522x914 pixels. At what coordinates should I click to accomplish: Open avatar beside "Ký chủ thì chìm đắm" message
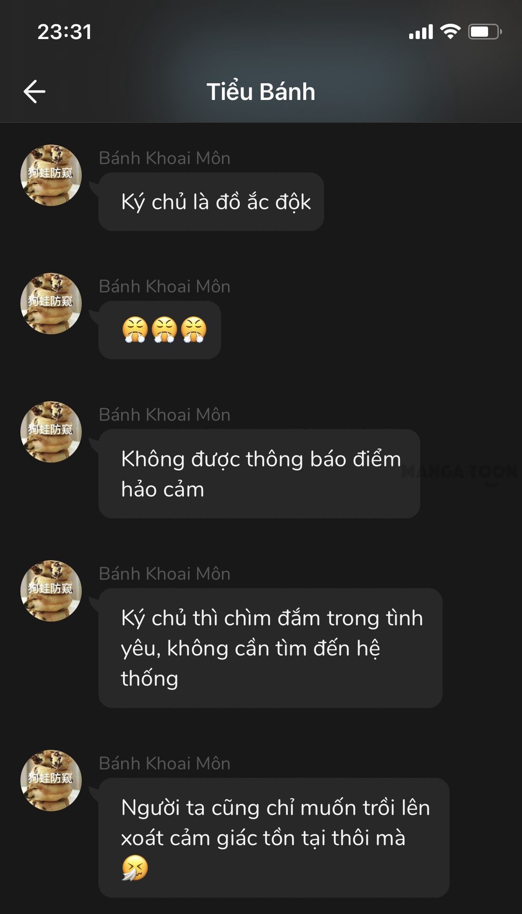coord(51,591)
